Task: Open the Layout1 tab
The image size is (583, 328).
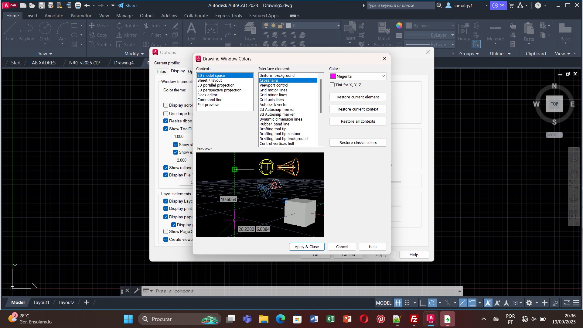Action: (41, 302)
